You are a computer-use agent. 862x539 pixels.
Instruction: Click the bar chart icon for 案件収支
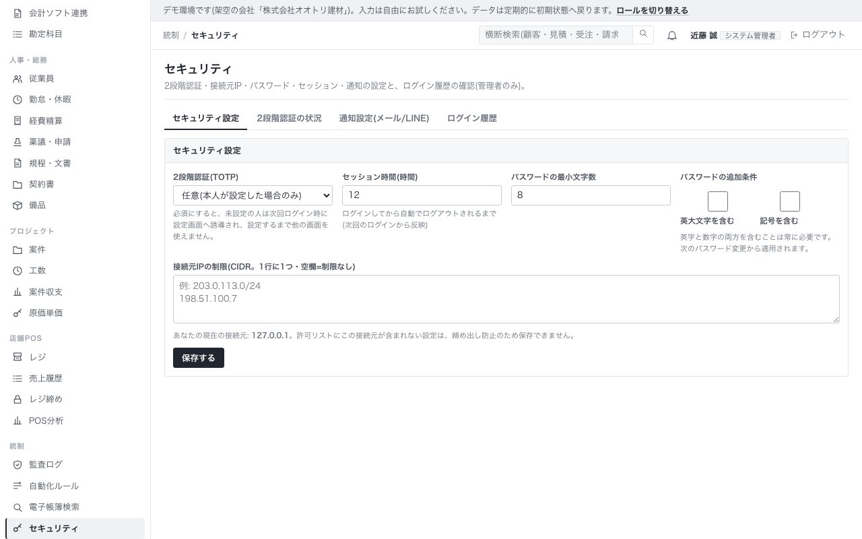tap(18, 292)
